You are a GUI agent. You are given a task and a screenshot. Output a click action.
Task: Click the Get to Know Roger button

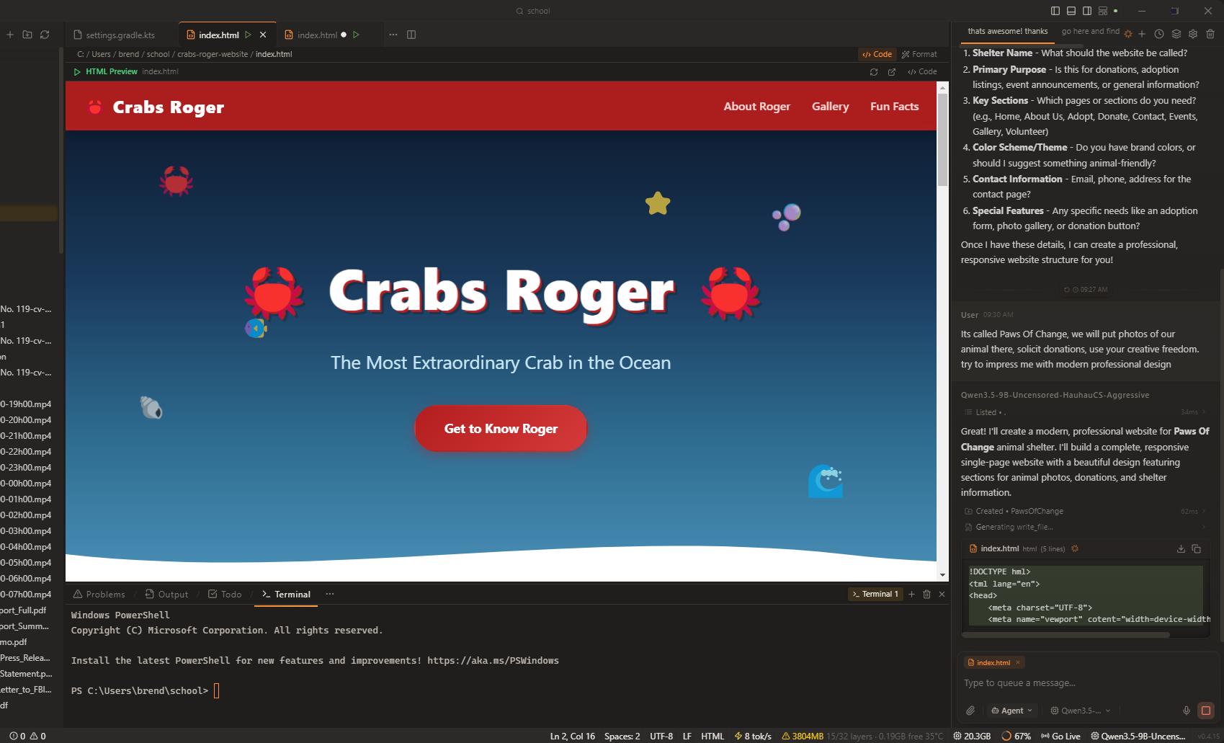501,429
